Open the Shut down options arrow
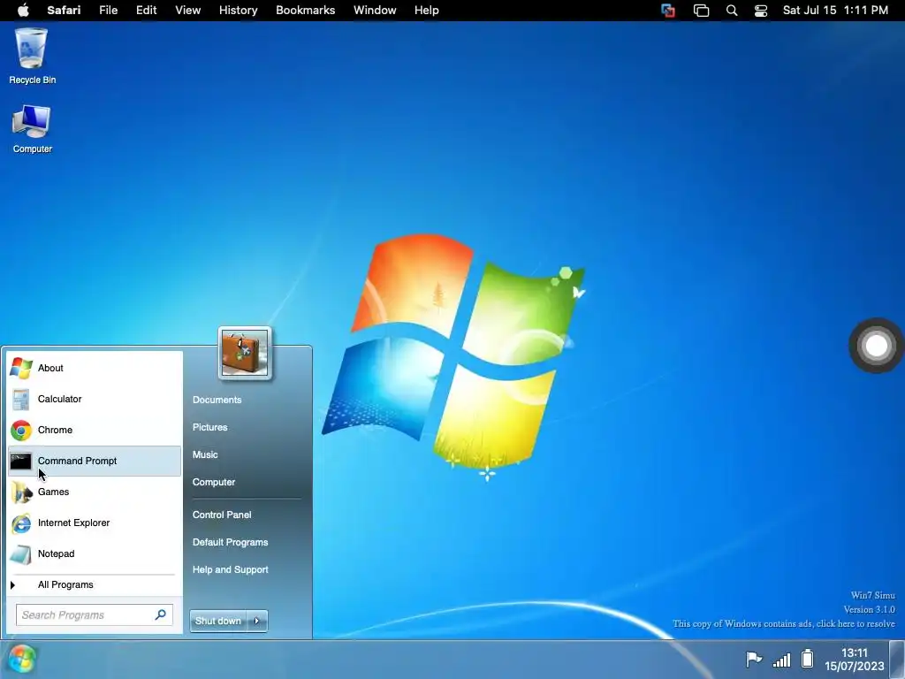 tap(257, 621)
